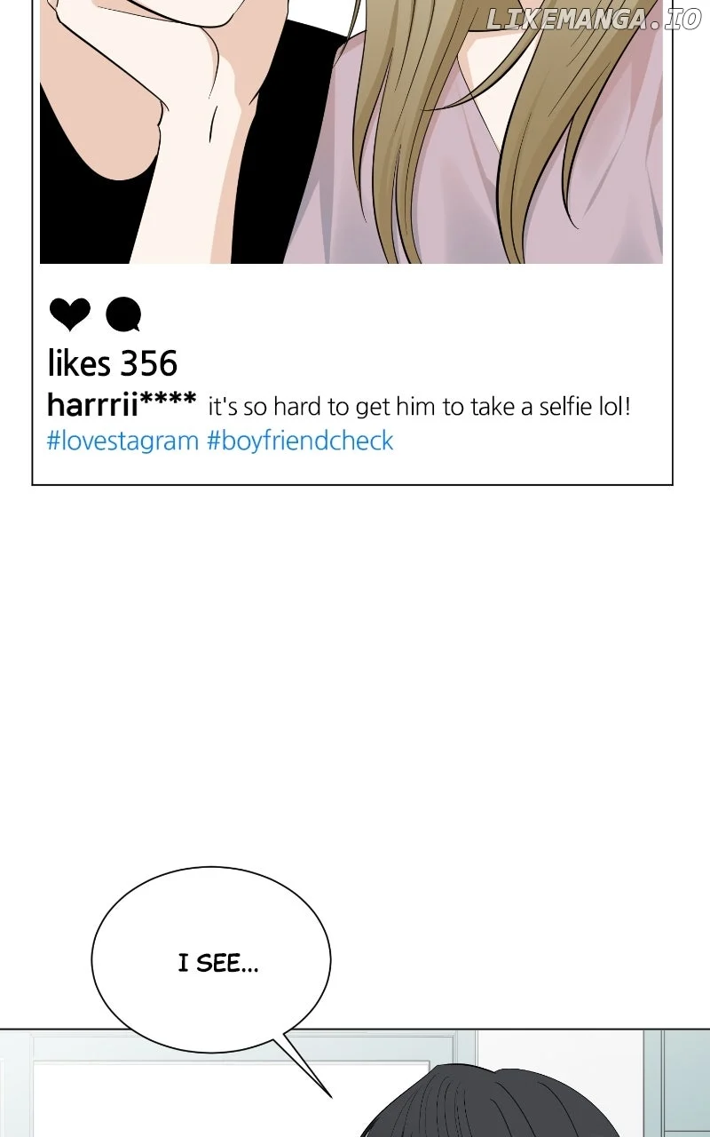The height and width of the screenshot is (1137, 710).
Task: Select the selfie caption text
Action: pos(419,408)
